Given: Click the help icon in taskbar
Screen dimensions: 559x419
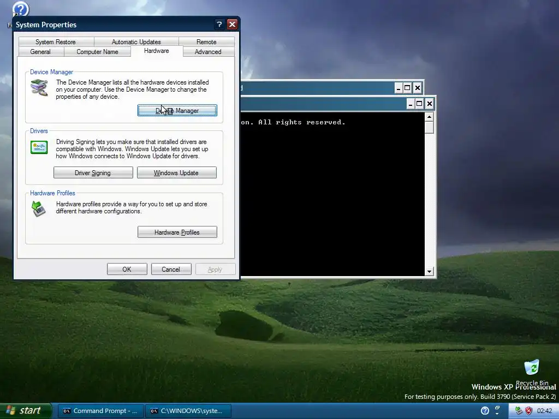Looking at the screenshot, I should pyautogui.click(x=485, y=411).
